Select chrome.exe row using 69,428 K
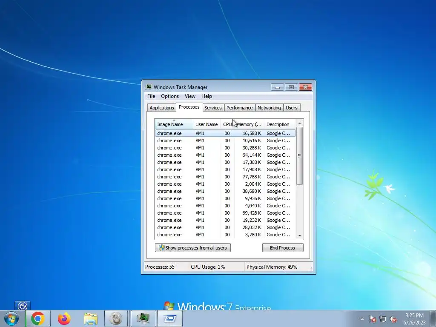 (225, 213)
